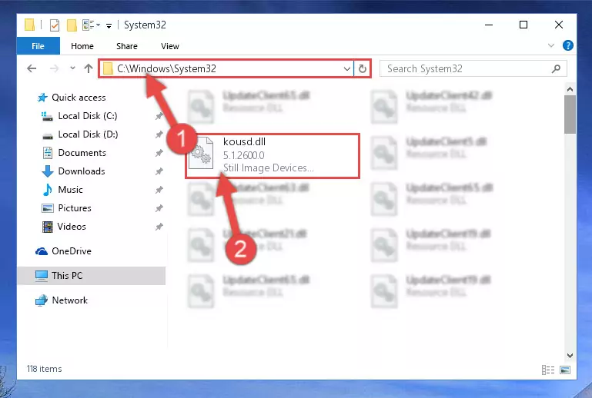This screenshot has width=592, height=398.
Task: Click the Music note icon
Action: pyautogui.click(x=48, y=190)
